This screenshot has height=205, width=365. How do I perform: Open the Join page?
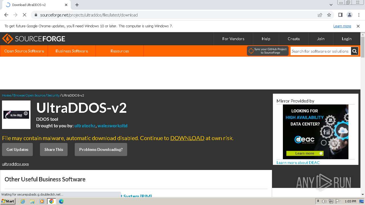click(321, 39)
